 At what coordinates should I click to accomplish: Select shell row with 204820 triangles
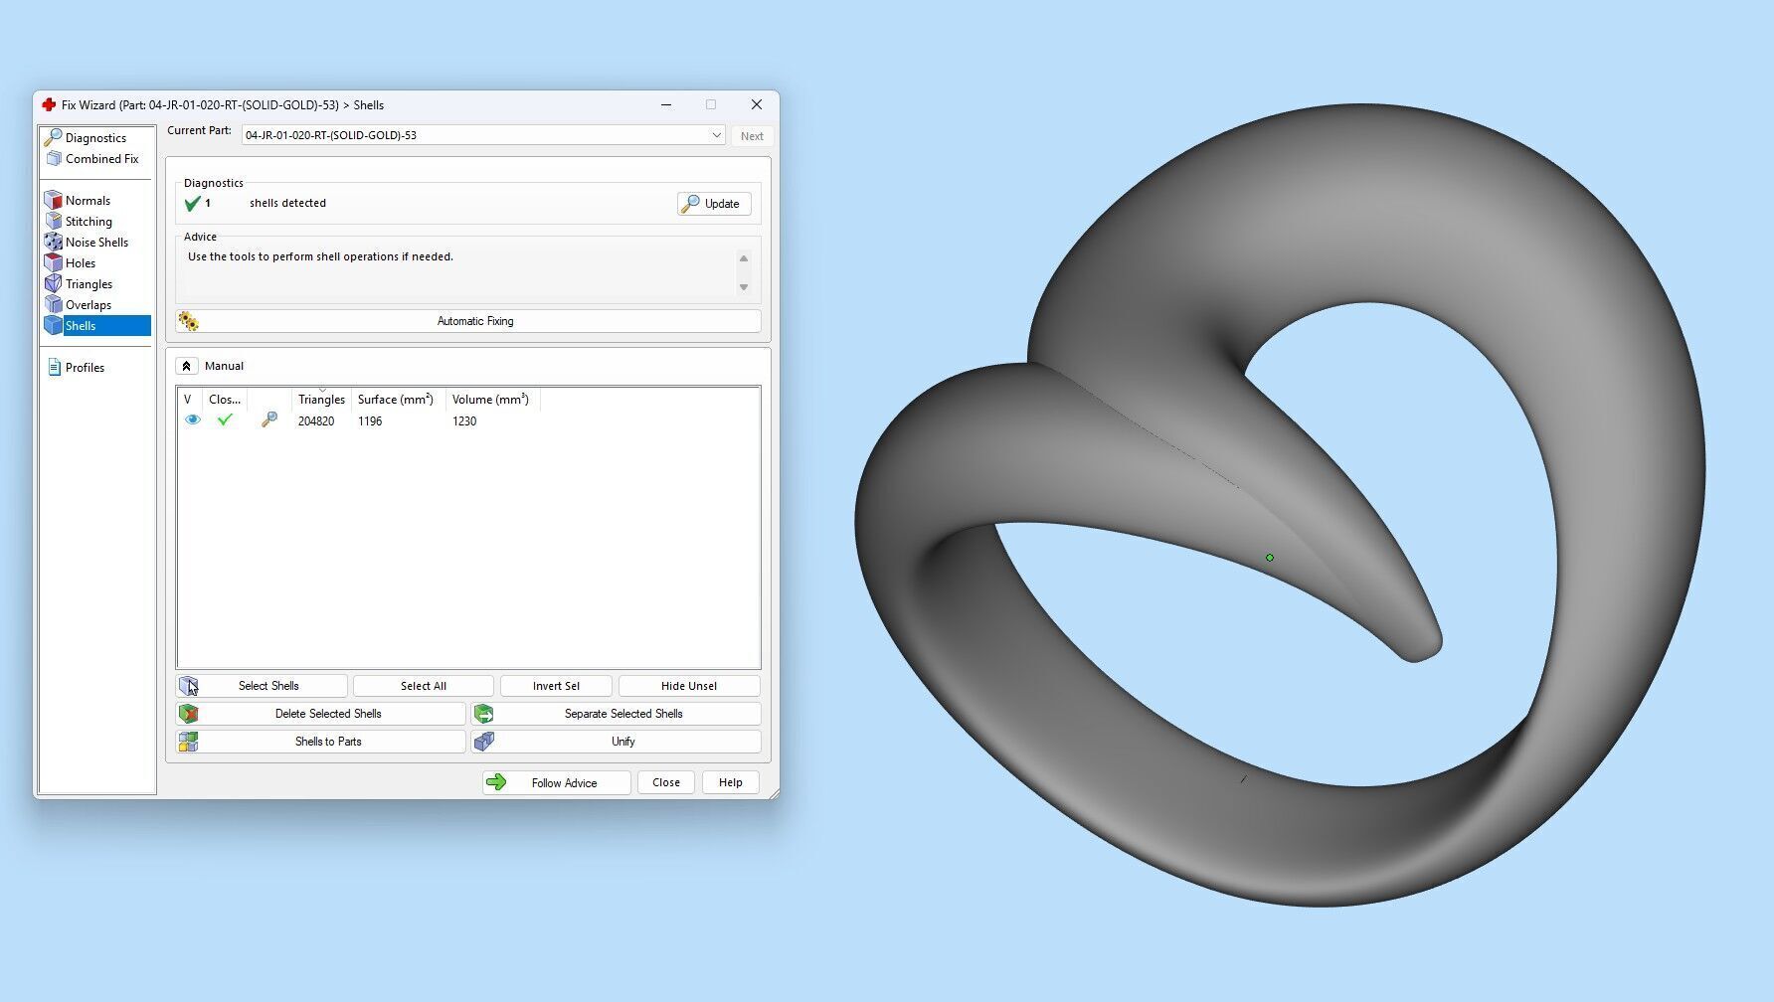468,421
